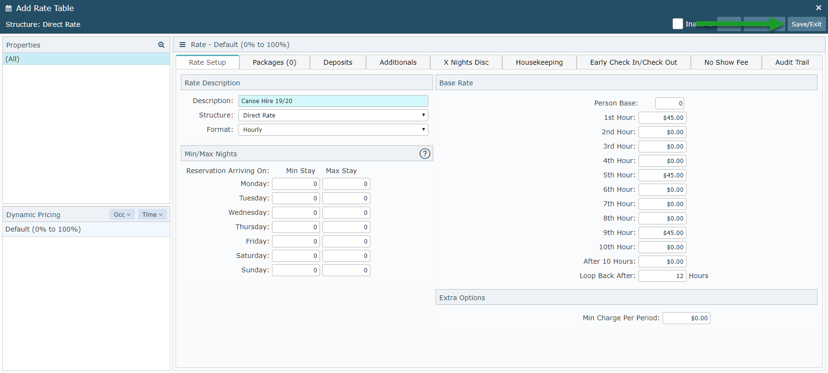This screenshot has width=828, height=373.
Task: Toggle the Inactive checkbox
Action: [x=677, y=24]
